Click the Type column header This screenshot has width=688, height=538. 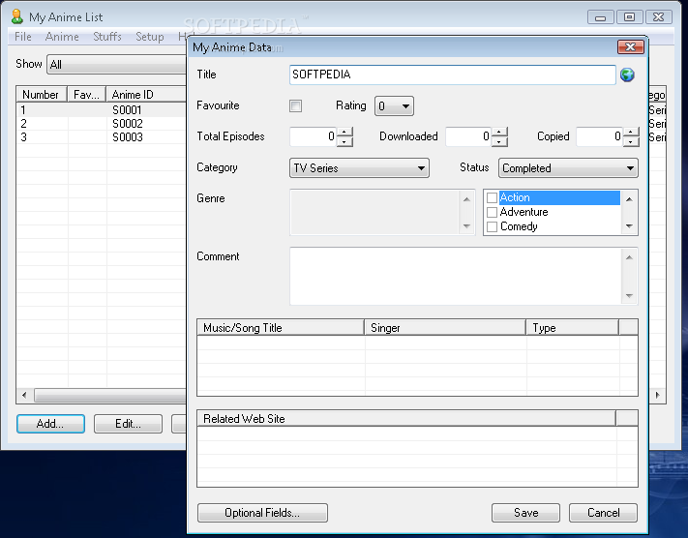573,328
